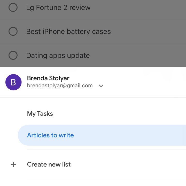Open the 'Dating apps update' task text
This screenshot has width=186, height=186.
click(58, 56)
